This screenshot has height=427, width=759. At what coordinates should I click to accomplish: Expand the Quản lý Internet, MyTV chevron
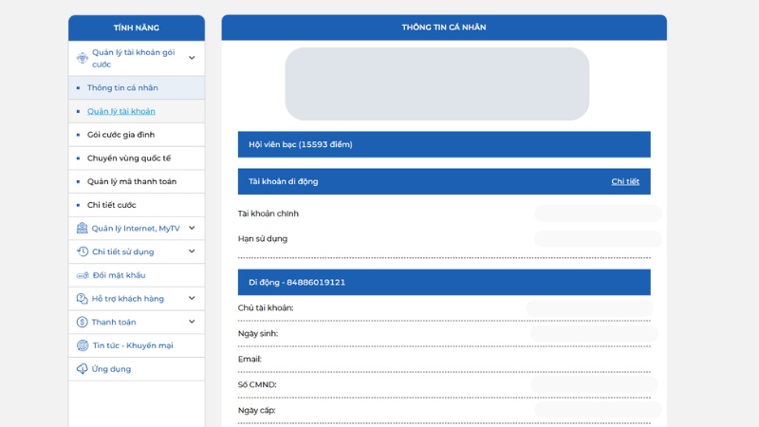pos(192,229)
